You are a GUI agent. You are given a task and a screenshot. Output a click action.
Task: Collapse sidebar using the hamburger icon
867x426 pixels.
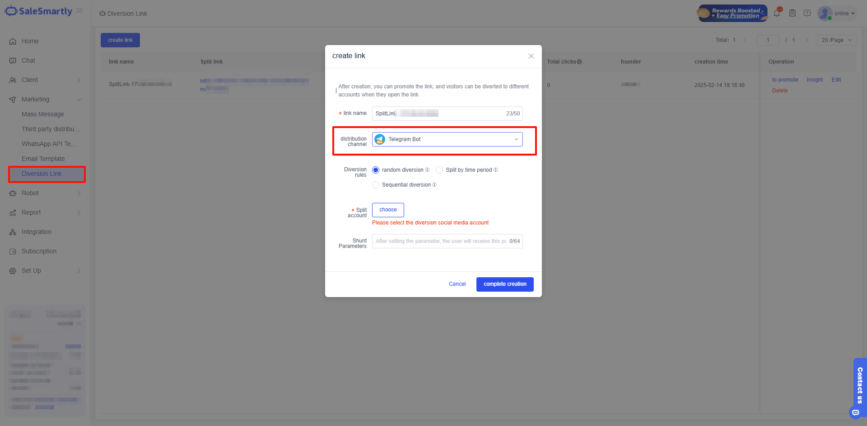(x=79, y=11)
